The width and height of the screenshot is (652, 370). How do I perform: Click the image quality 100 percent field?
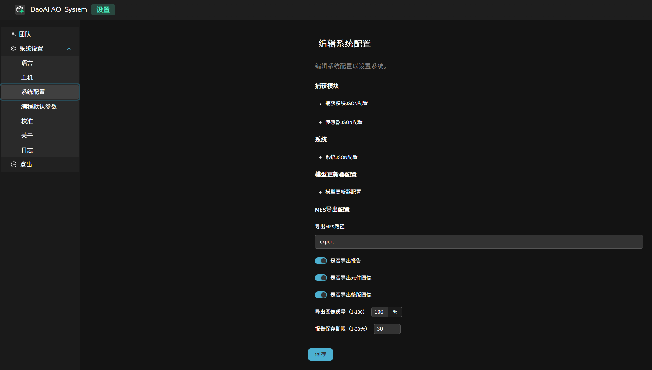click(x=379, y=312)
